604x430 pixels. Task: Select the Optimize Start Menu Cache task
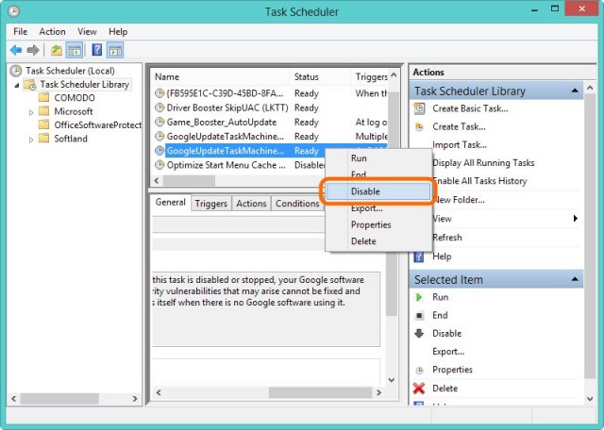[239, 165]
